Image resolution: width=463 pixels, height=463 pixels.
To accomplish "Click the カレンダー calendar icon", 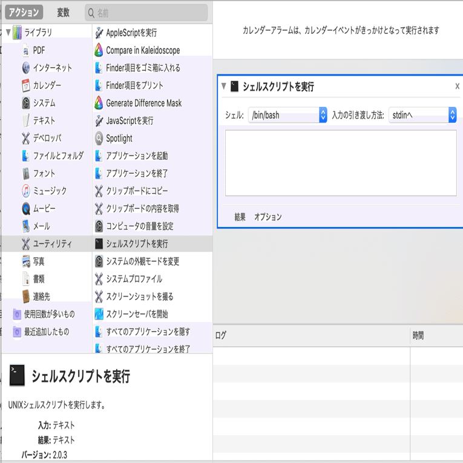I will tap(25, 85).
